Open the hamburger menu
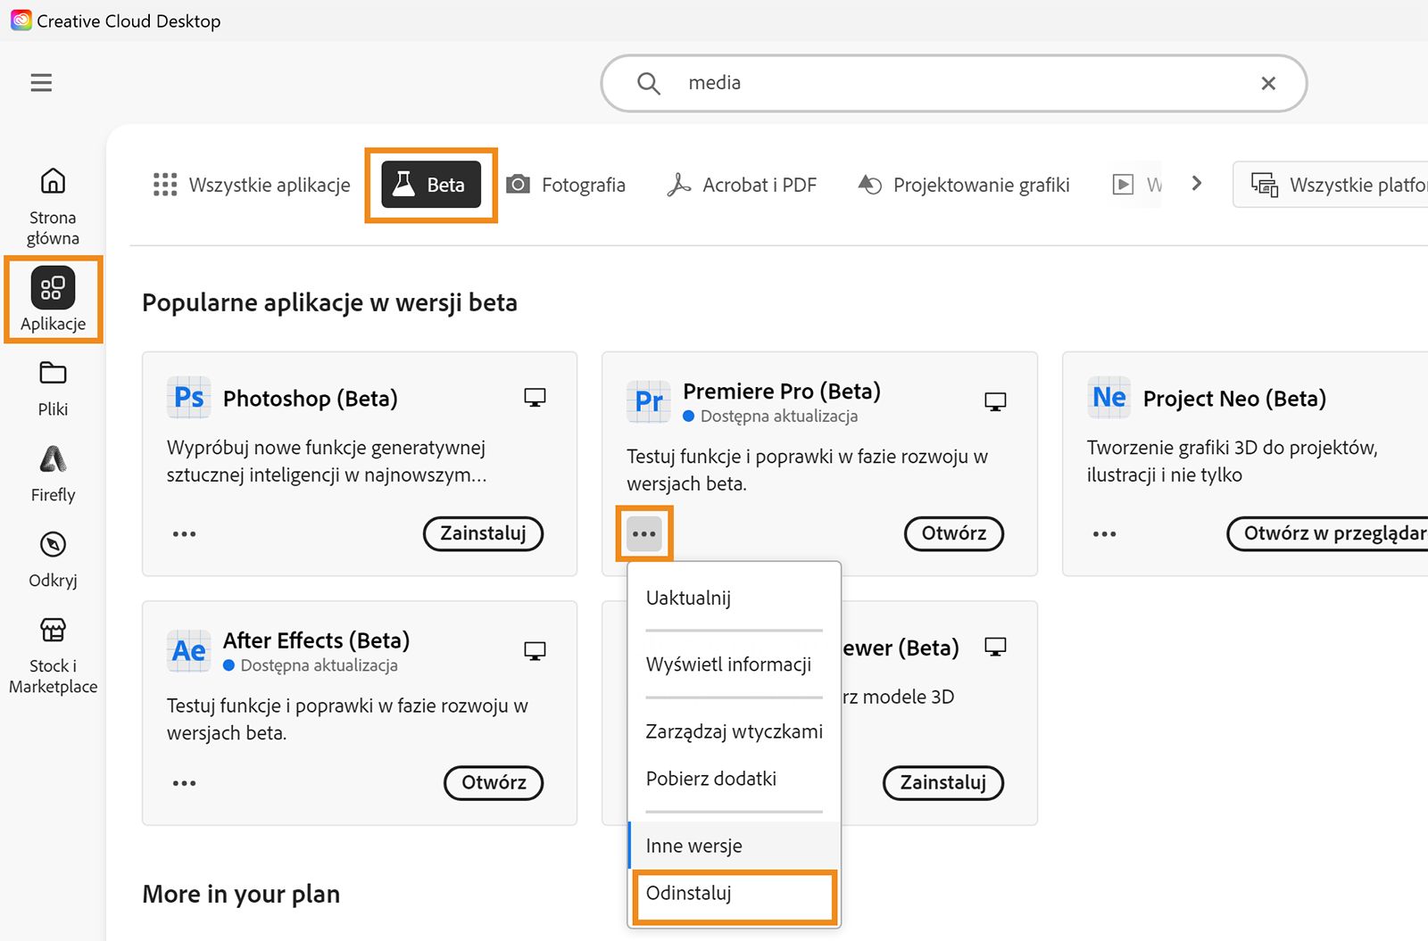Screen dimensions: 1428x941 (x=41, y=83)
